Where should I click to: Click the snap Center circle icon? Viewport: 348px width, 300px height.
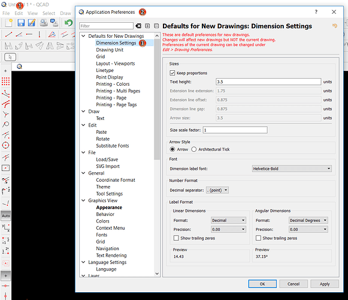[x=5, y=145]
